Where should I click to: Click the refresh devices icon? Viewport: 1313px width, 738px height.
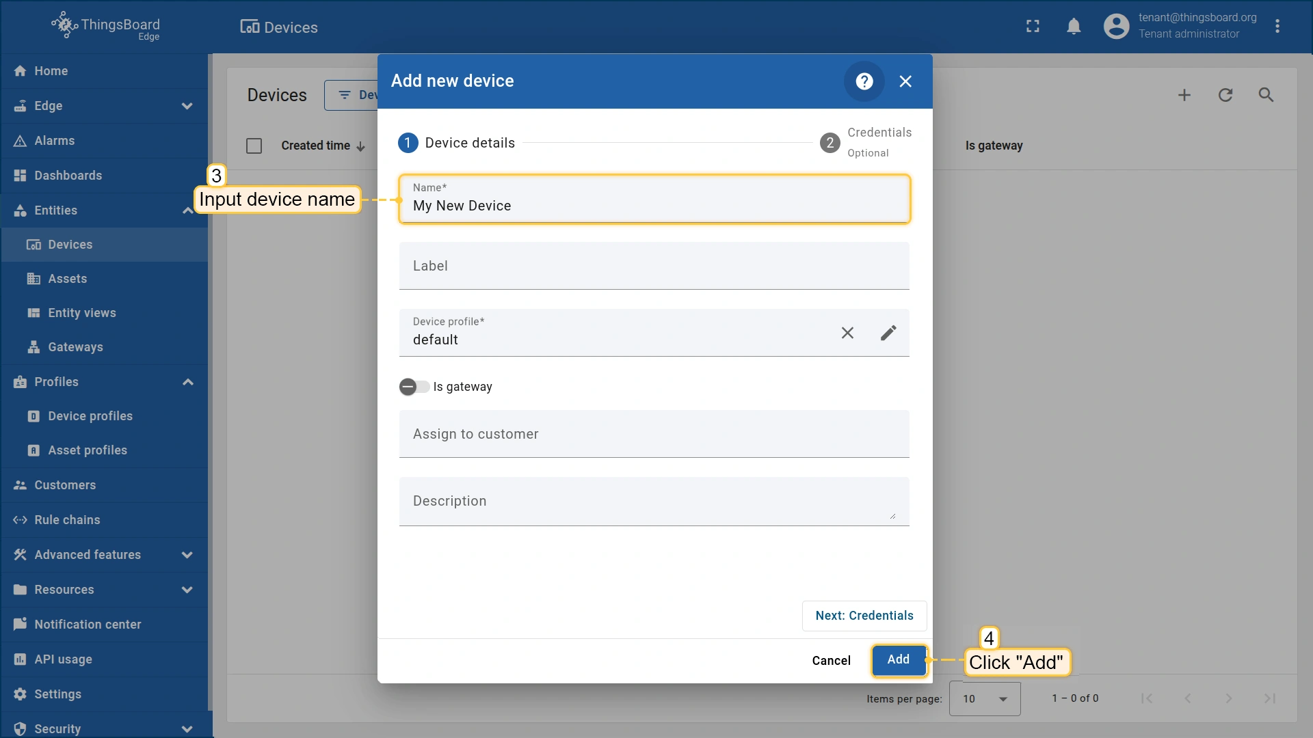(1225, 95)
